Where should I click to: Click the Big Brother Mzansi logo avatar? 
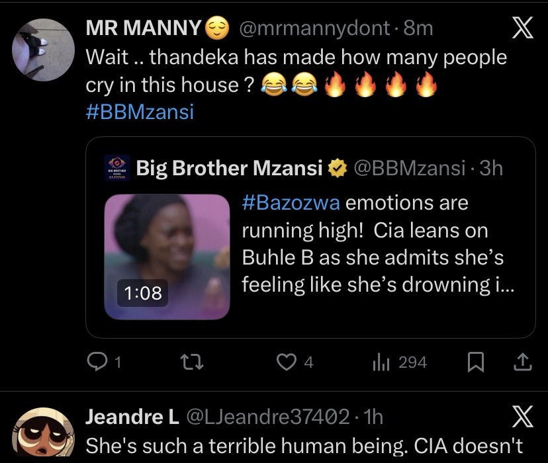(117, 168)
